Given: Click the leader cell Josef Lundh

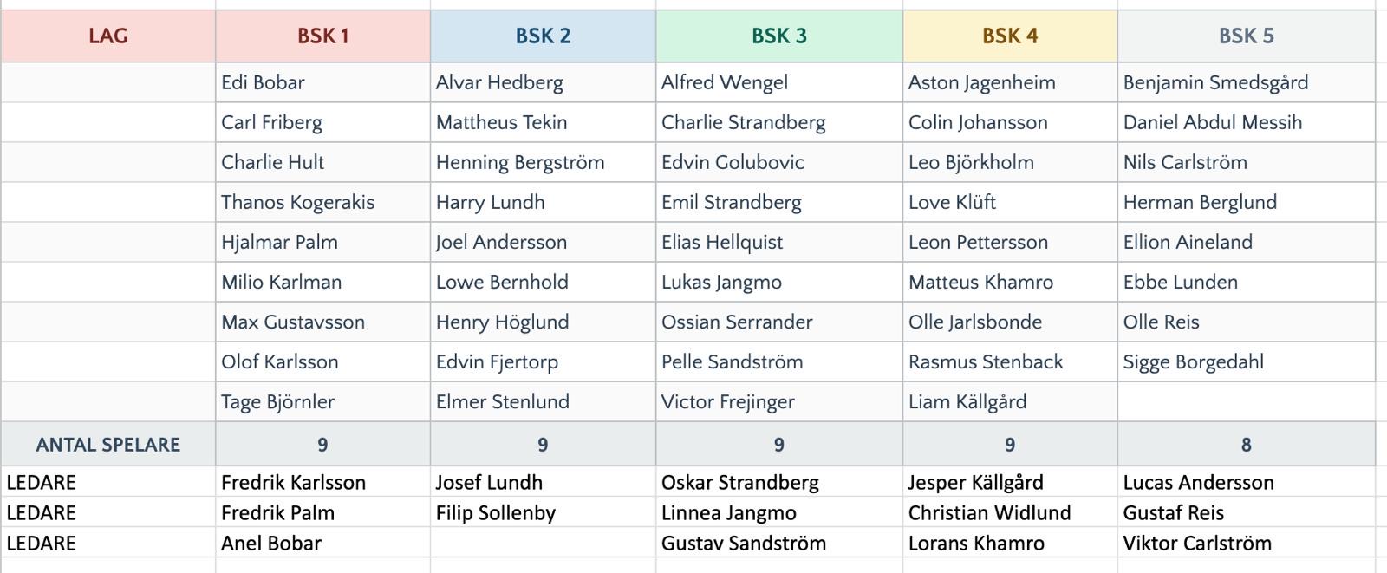Looking at the screenshot, I should pos(543,482).
